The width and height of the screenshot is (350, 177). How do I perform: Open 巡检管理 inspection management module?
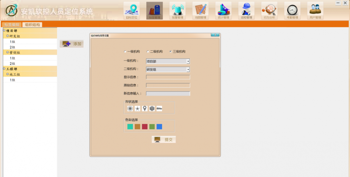pos(246,10)
